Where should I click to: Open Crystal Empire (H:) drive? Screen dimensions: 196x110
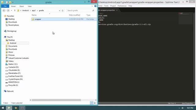pyautogui.click(x=16, y=79)
